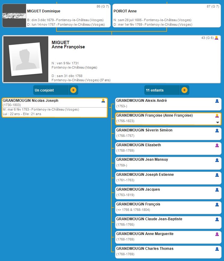Expand dropdown arrow on Françoise (Anne Françoise) card
The image size is (224, 261).
coord(217,122)
